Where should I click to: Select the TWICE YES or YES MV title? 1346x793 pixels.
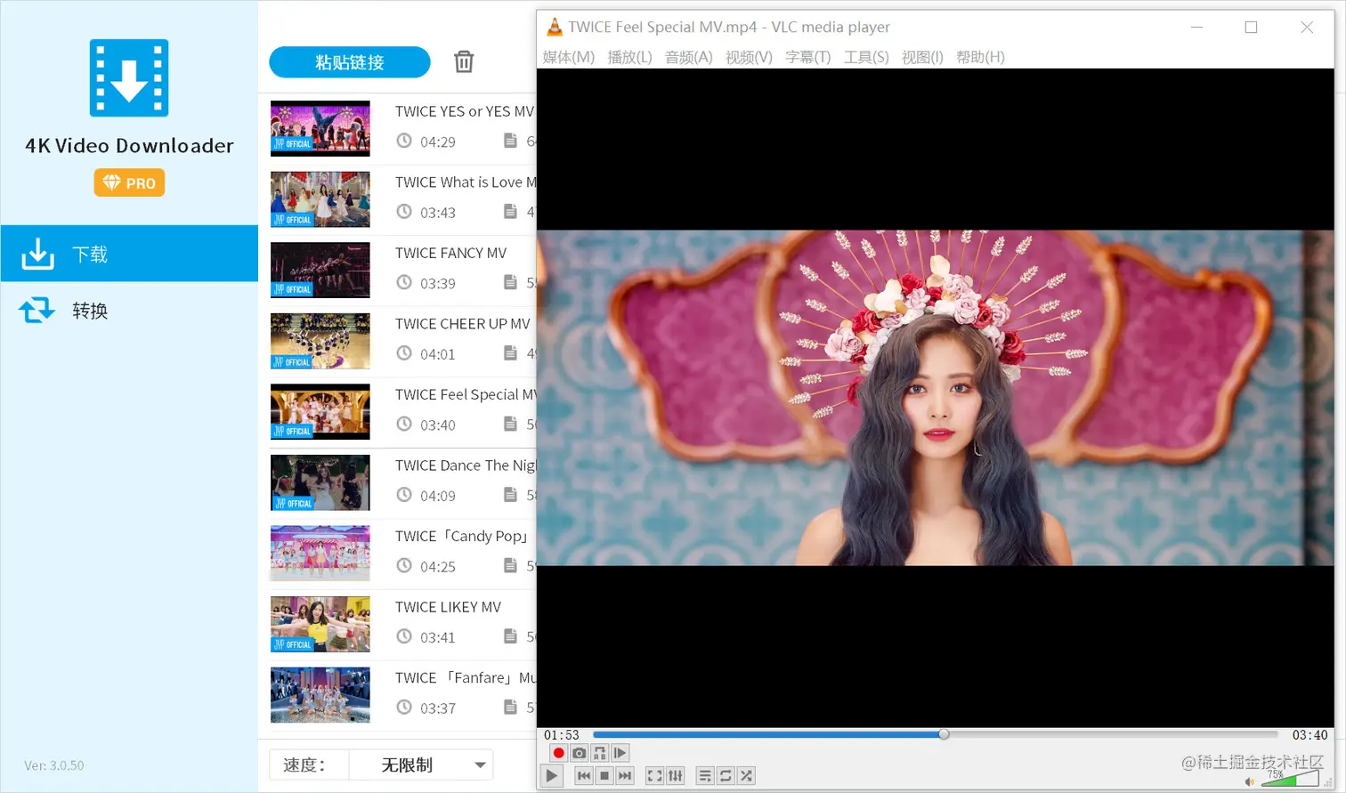(x=465, y=111)
